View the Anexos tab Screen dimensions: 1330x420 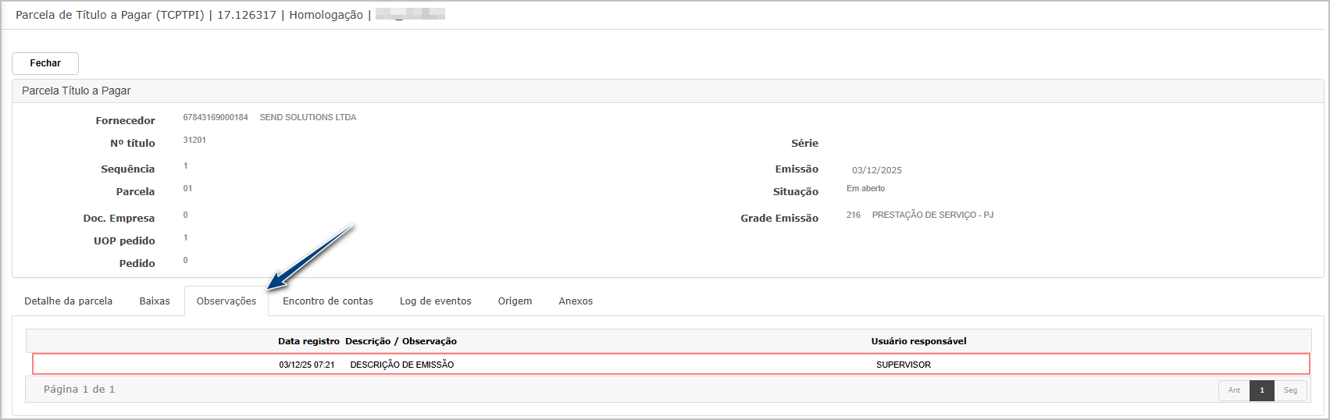[x=576, y=301]
